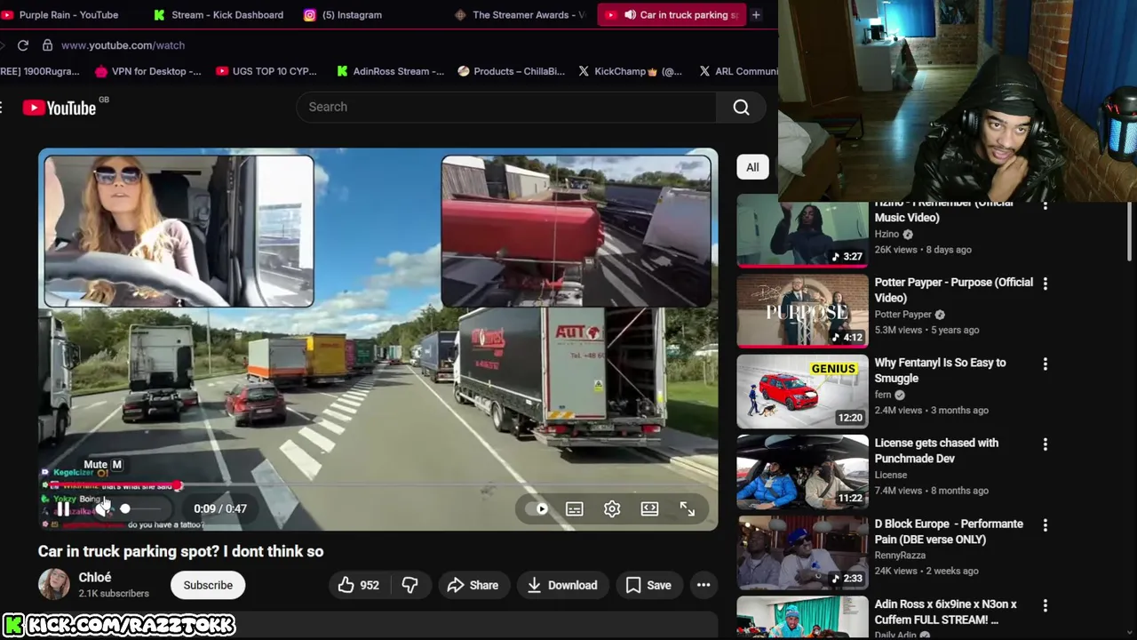Screen dimensions: 1137x640
Task: Open options menu for D Block Europe video
Action: (1045, 525)
